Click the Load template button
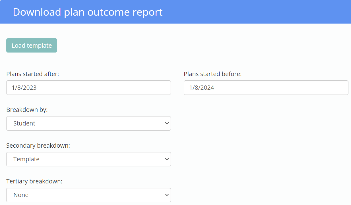The width and height of the screenshot is (351, 205). click(32, 45)
